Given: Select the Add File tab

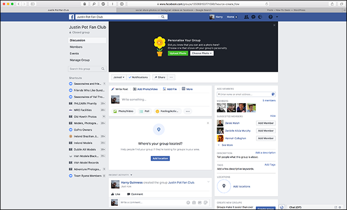Looking at the screenshot, I should 170,89.
